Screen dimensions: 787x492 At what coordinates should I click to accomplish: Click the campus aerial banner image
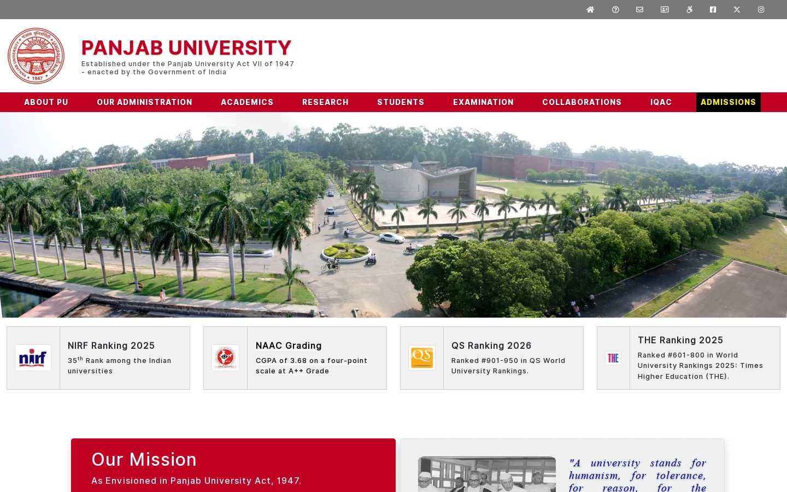(x=393, y=215)
